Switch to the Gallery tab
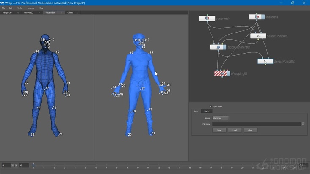The height and width of the screenshot is (174, 310). tap(70, 13)
